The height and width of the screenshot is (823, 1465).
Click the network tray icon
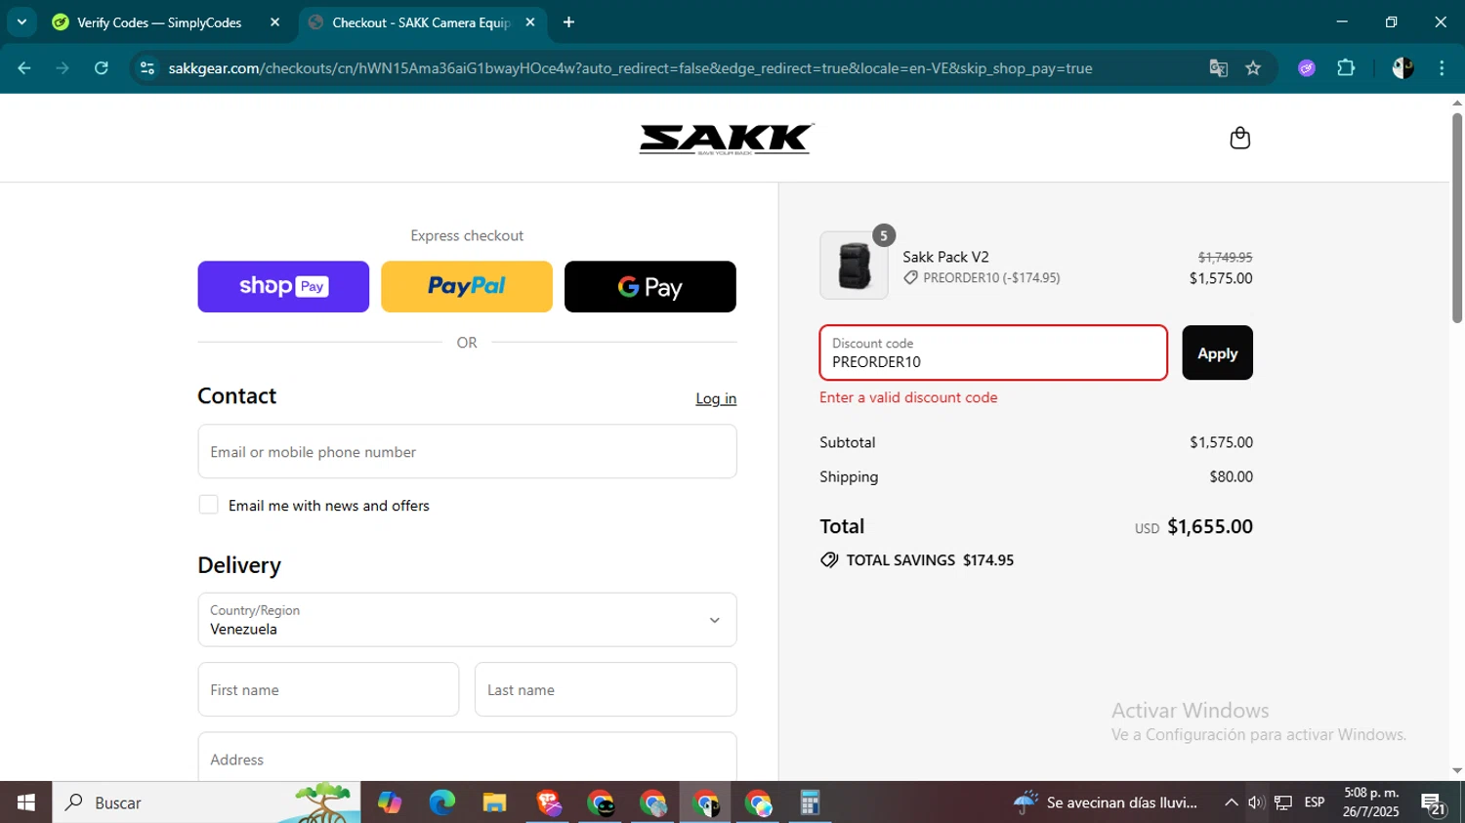pos(1283,802)
